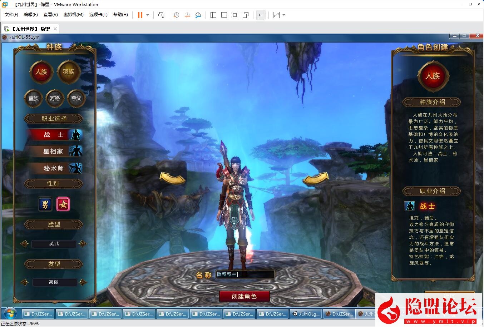Select the 男 male gender option

(45, 204)
